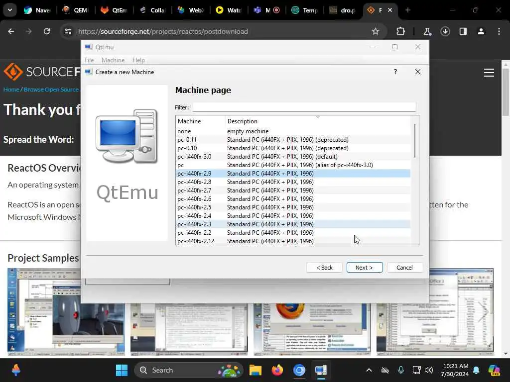Switch to the Temp browser tab

[x=305, y=10]
